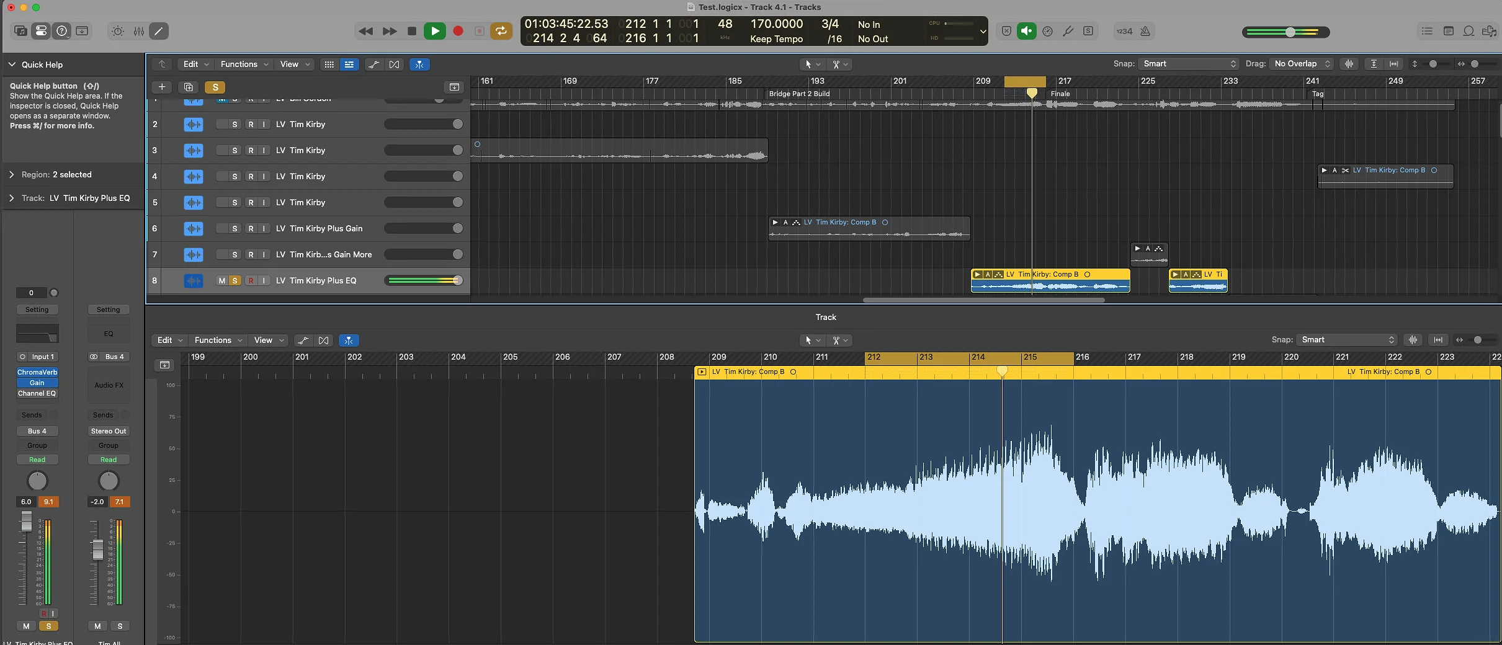Open the Library button in control bar
The height and width of the screenshot is (645, 1502).
point(20,31)
